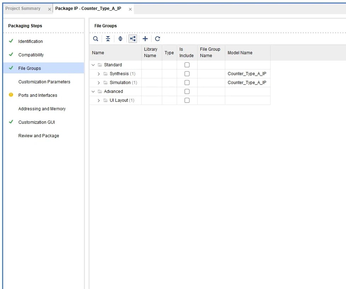
Task: Select the Advanced row label
Action: [113, 91]
